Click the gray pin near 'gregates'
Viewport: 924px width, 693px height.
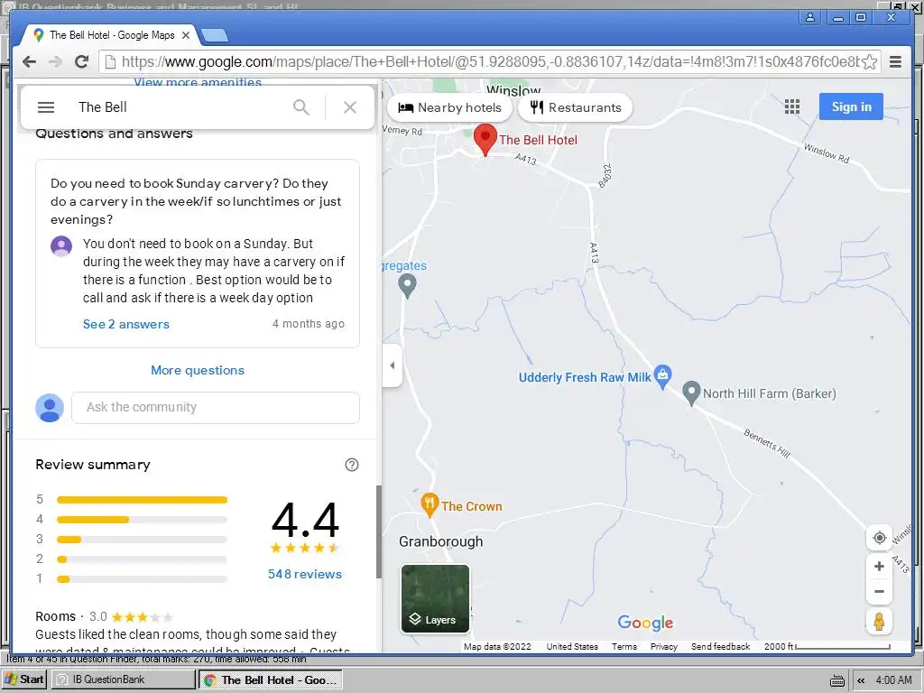[407, 286]
